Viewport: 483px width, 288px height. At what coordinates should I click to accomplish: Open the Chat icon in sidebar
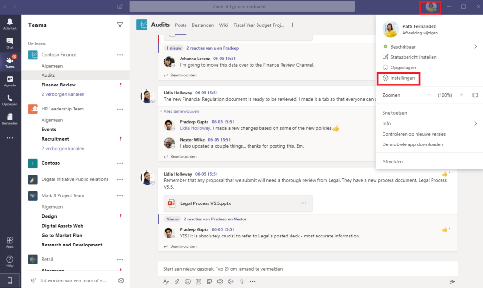tap(9, 43)
